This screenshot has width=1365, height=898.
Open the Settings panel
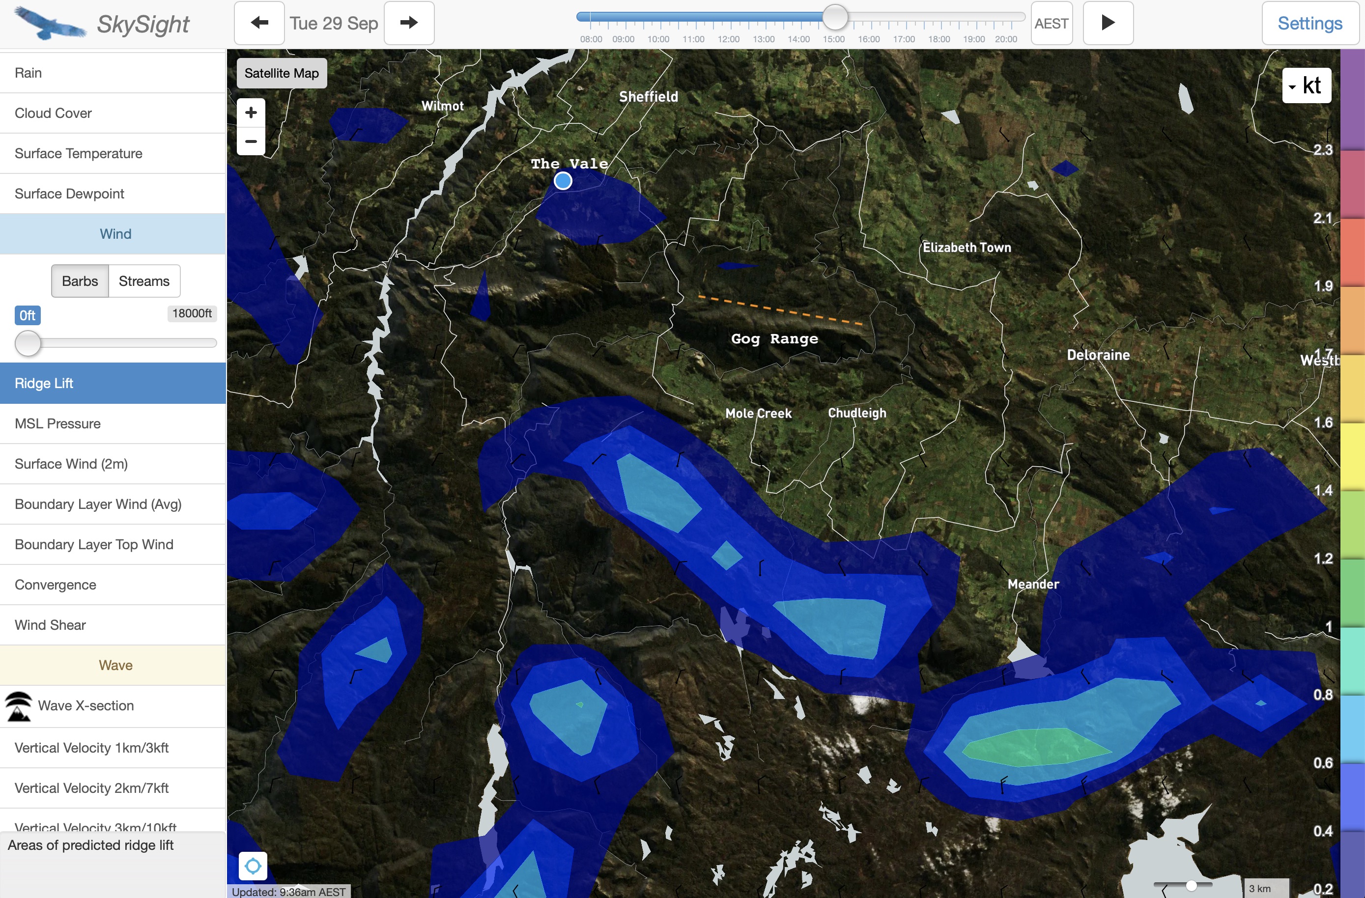pyautogui.click(x=1309, y=23)
